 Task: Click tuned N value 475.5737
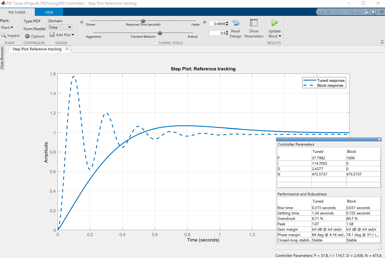[x=329, y=174]
